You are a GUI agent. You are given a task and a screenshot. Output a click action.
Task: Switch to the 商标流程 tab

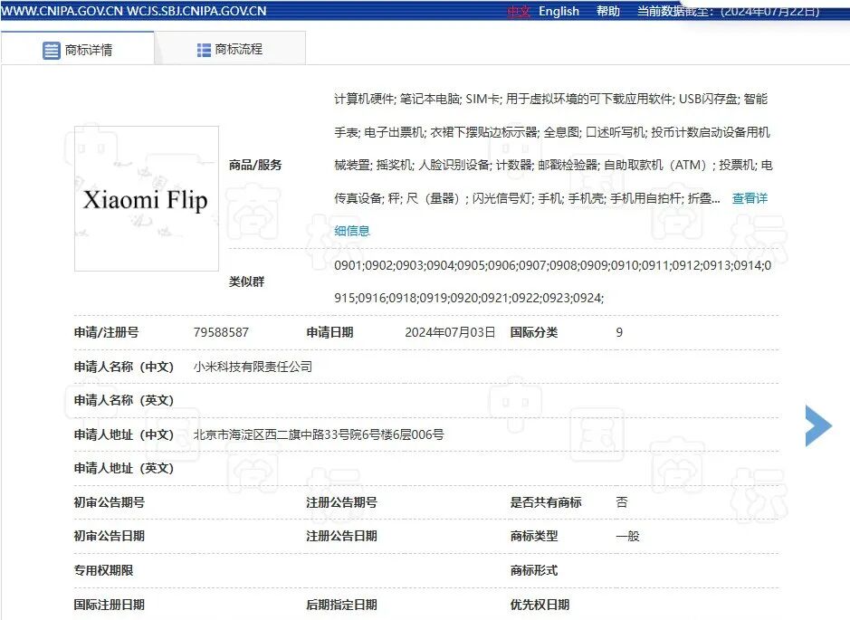(x=230, y=49)
